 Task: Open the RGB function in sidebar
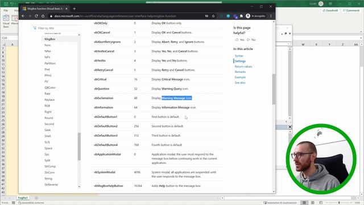(x=47, y=106)
